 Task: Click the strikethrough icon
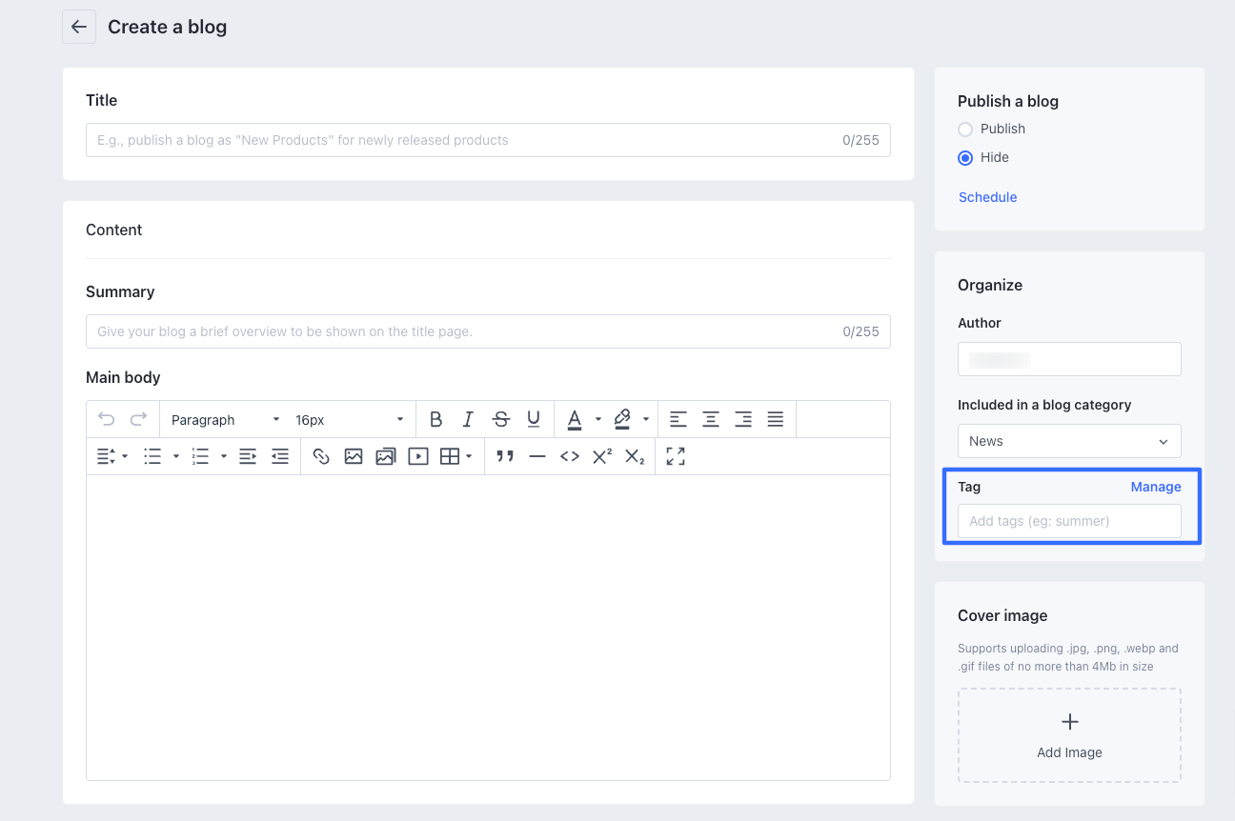coord(500,419)
